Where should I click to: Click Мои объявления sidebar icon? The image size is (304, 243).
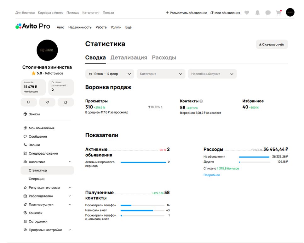click(x=25, y=128)
